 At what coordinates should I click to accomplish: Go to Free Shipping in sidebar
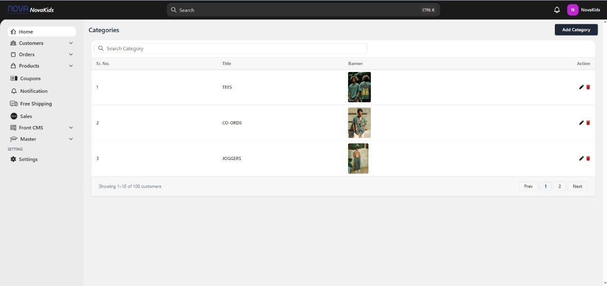36,104
